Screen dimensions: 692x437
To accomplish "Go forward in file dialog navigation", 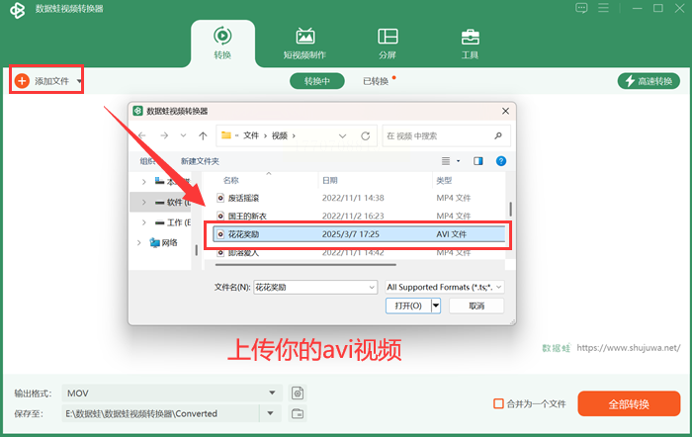I will click(x=164, y=135).
